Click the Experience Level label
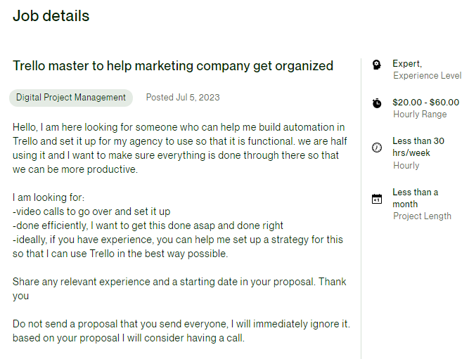 (x=427, y=76)
